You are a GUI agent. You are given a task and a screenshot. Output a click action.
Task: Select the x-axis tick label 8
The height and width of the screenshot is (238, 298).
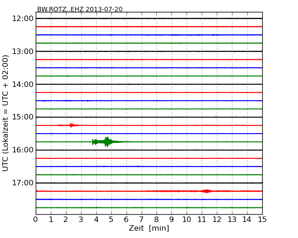(156, 220)
